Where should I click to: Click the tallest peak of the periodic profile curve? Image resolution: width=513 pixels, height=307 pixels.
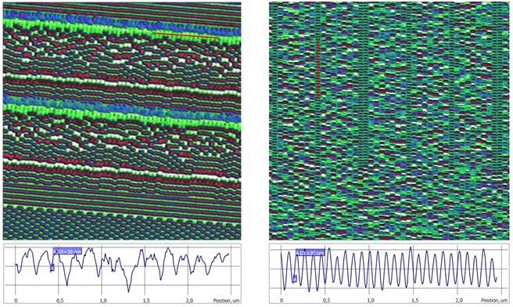click(x=411, y=247)
